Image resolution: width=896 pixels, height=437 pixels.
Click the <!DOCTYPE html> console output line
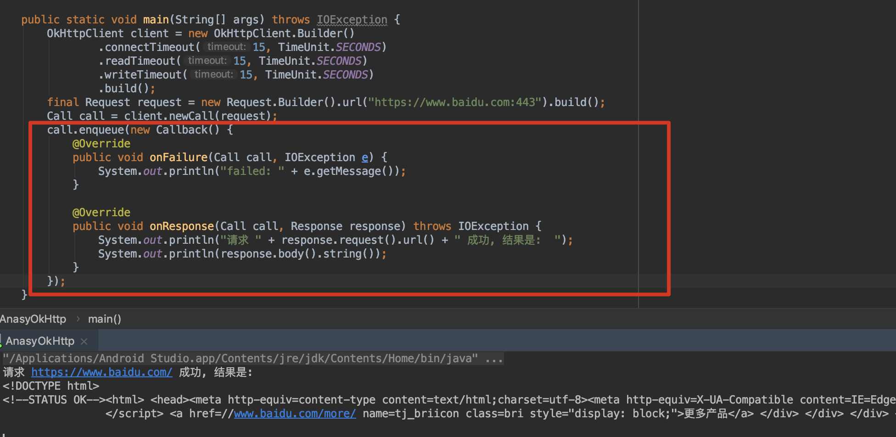(x=51, y=386)
